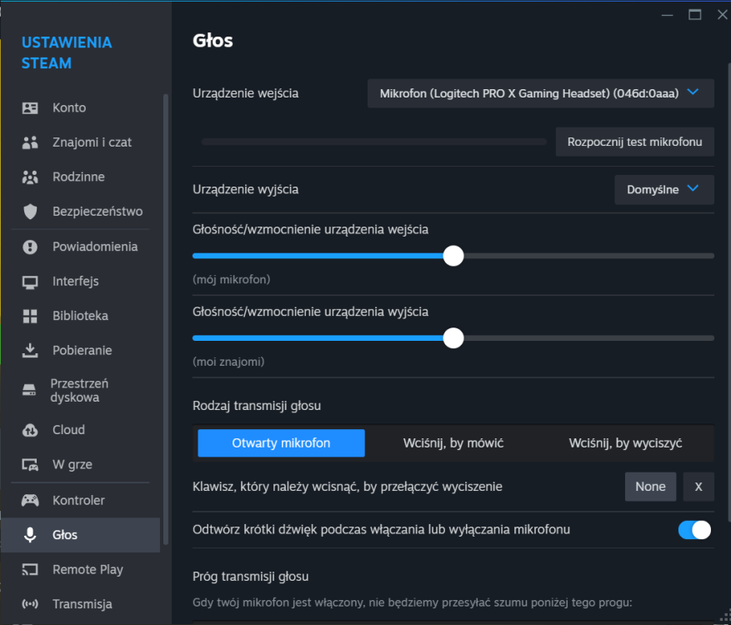Click the Ustawienia Steam title
The height and width of the screenshot is (625, 731).
[67, 52]
